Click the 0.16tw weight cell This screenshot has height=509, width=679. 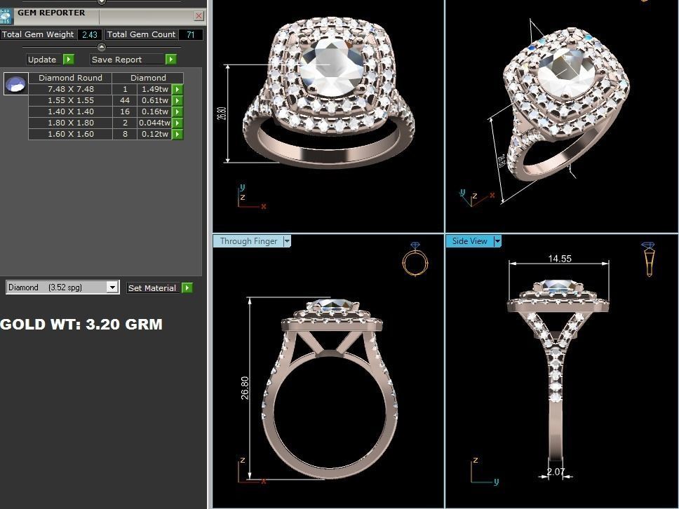click(x=154, y=111)
